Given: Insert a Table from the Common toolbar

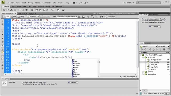Looking at the screenshot, I should (19, 10).
